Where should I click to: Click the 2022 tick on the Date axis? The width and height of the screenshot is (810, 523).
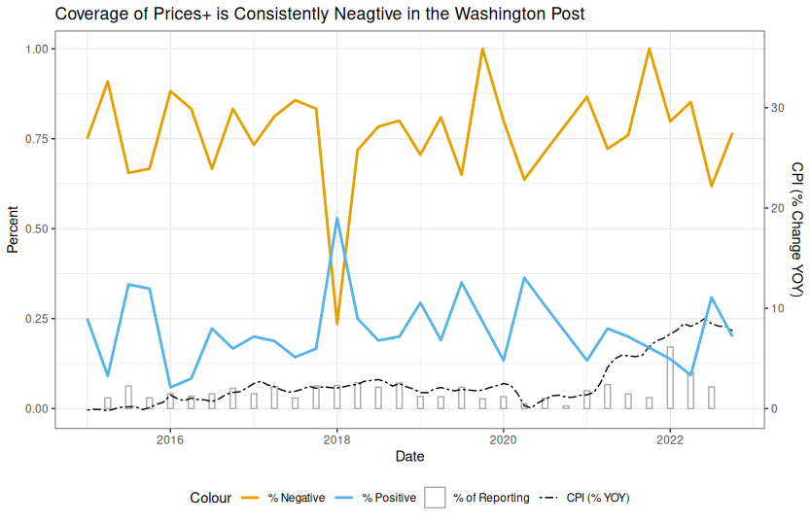[670, 439]
